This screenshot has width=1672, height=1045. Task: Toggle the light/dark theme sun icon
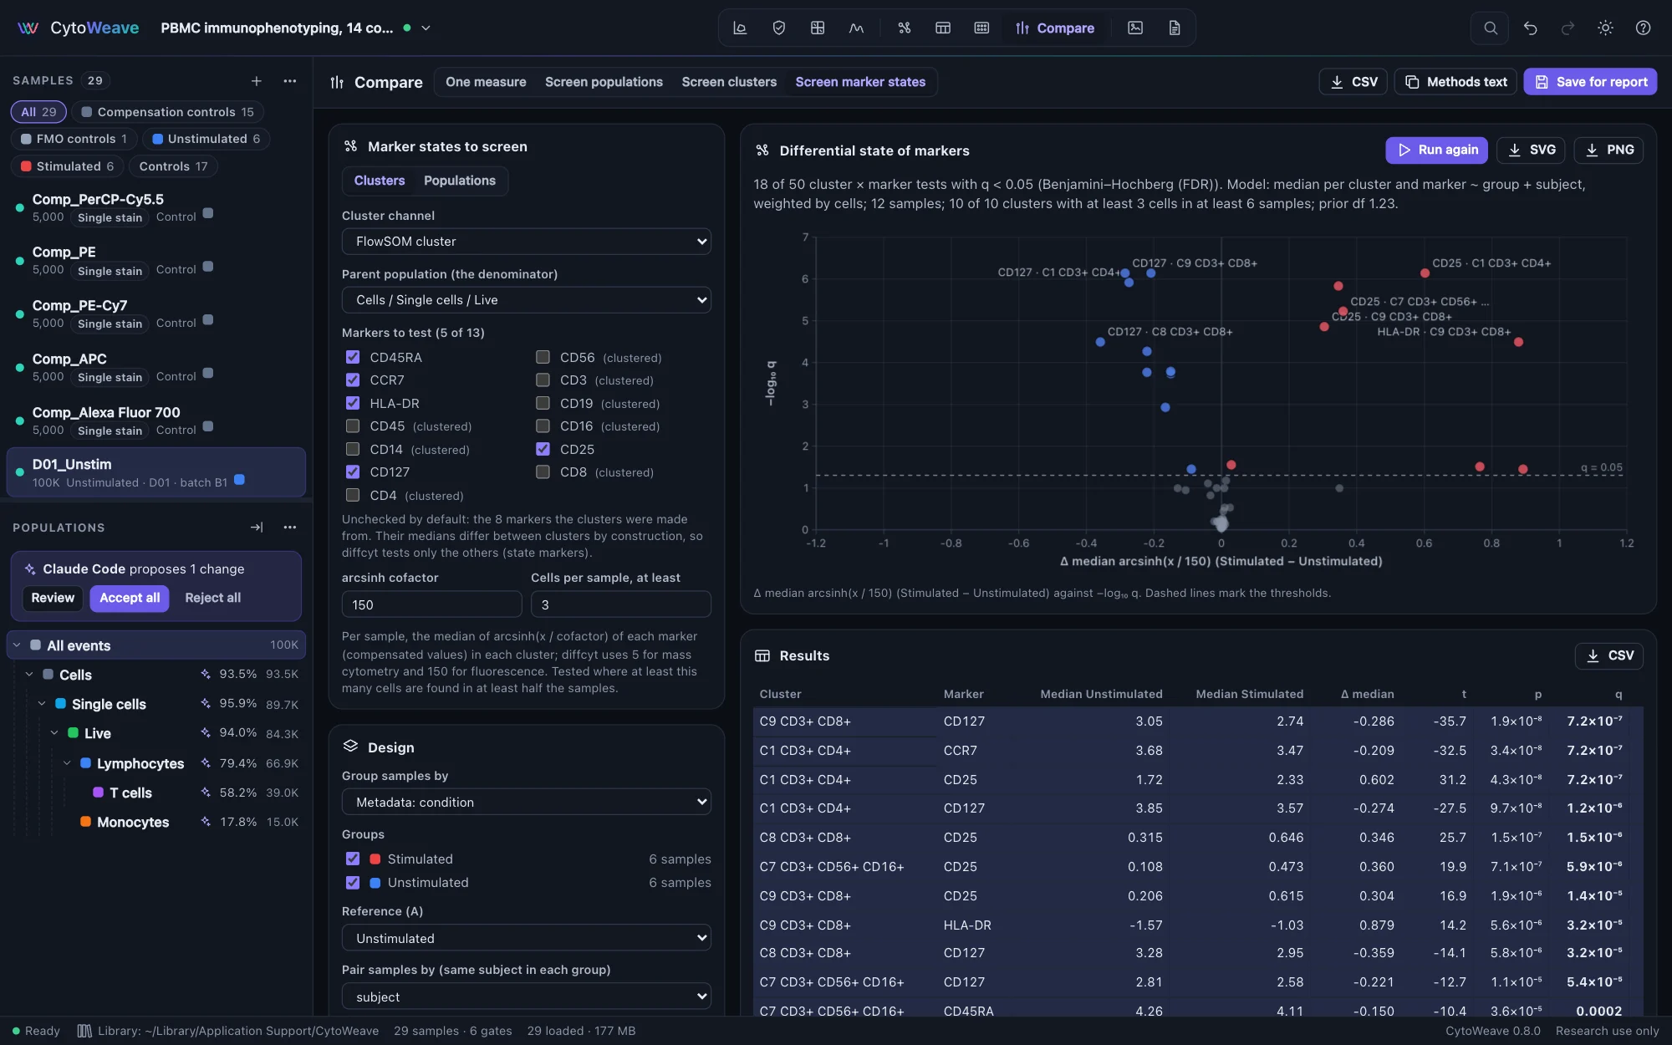click(1605, 28)
